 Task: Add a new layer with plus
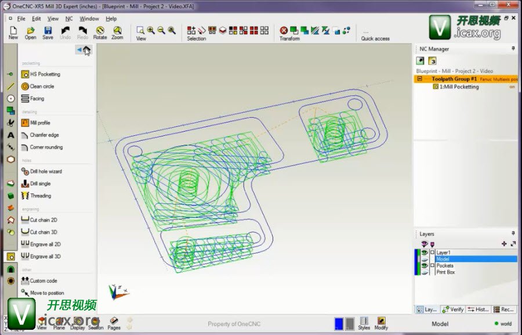tap(504, 244)
